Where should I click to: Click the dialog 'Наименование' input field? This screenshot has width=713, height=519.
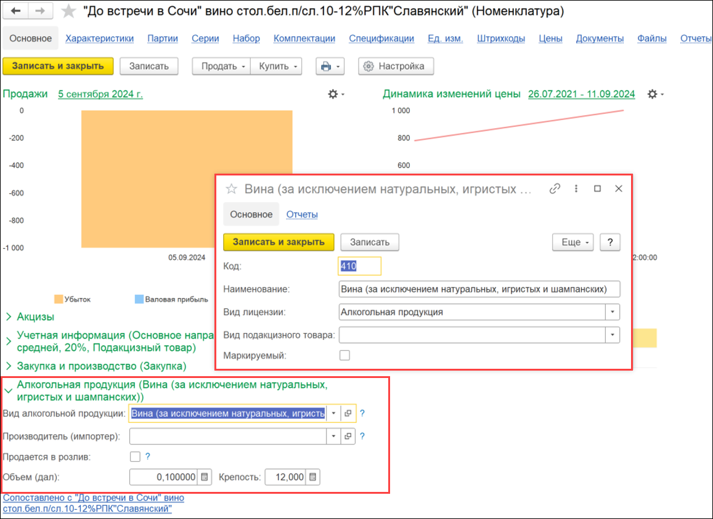[479, 289]
